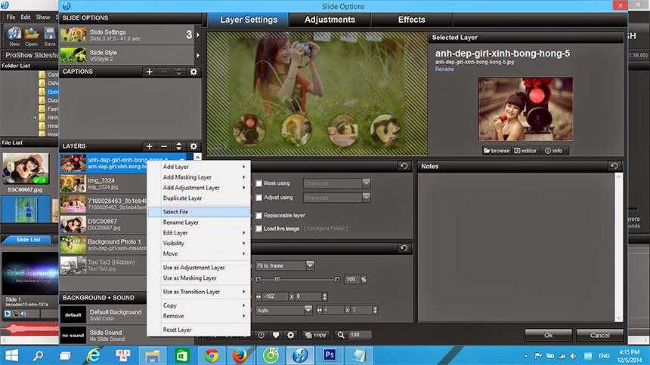The image size is (650, 365).
Task: Click the zoom decrease icon left of slider
Action: coord(258,279)
